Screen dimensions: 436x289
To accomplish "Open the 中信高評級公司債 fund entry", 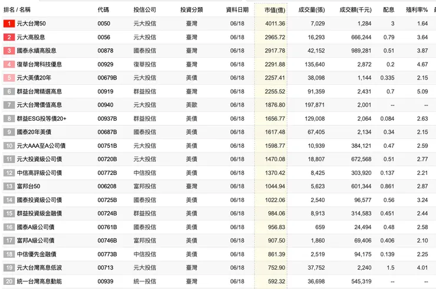I will point(39,173).
